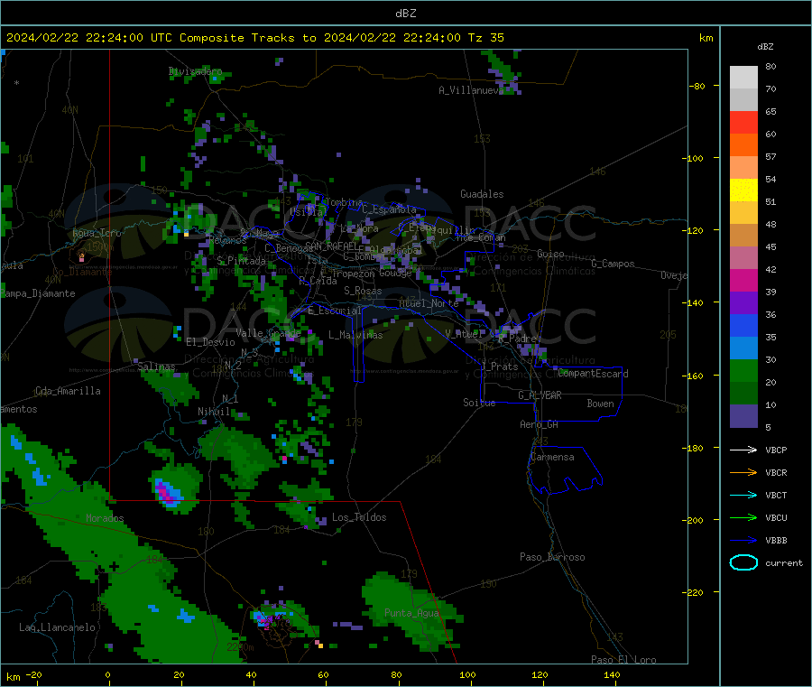
Task: Click the 100 km horizontal axis tick label
Action: (467, 674)
